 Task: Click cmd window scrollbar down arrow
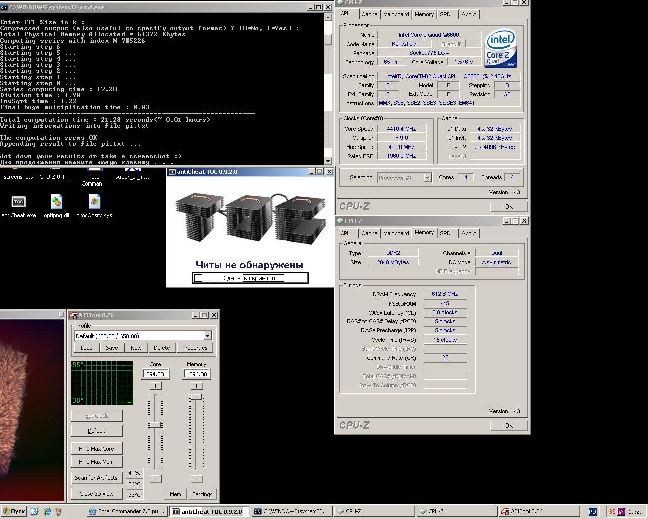pos(328,161)
